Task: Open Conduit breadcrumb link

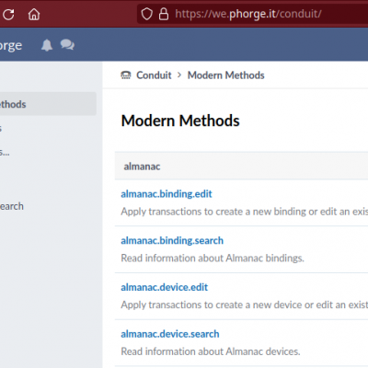Action: (x=154, y=75)
